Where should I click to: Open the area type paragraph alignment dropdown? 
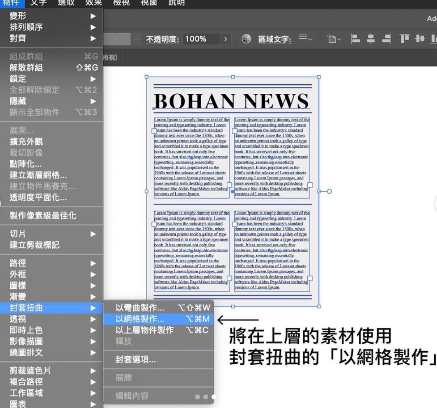(x=305, y=39)
